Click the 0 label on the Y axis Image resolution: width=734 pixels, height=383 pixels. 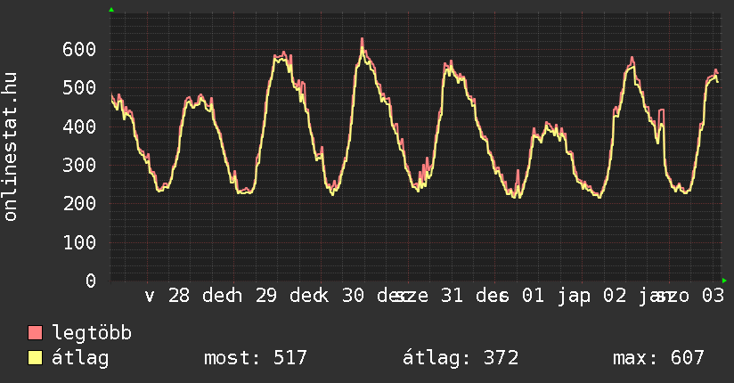point(92,281)
